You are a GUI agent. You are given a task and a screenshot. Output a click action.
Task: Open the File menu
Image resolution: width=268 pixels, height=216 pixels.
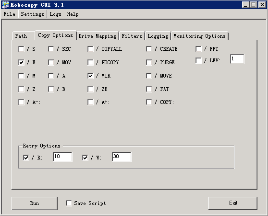pyautogui.click(x=10, y=14)
